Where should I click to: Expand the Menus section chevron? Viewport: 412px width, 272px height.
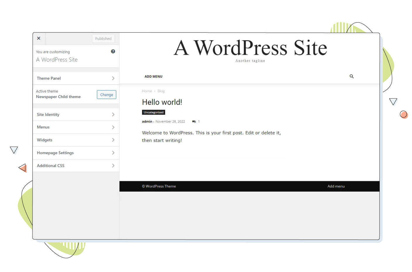(113, 127)
